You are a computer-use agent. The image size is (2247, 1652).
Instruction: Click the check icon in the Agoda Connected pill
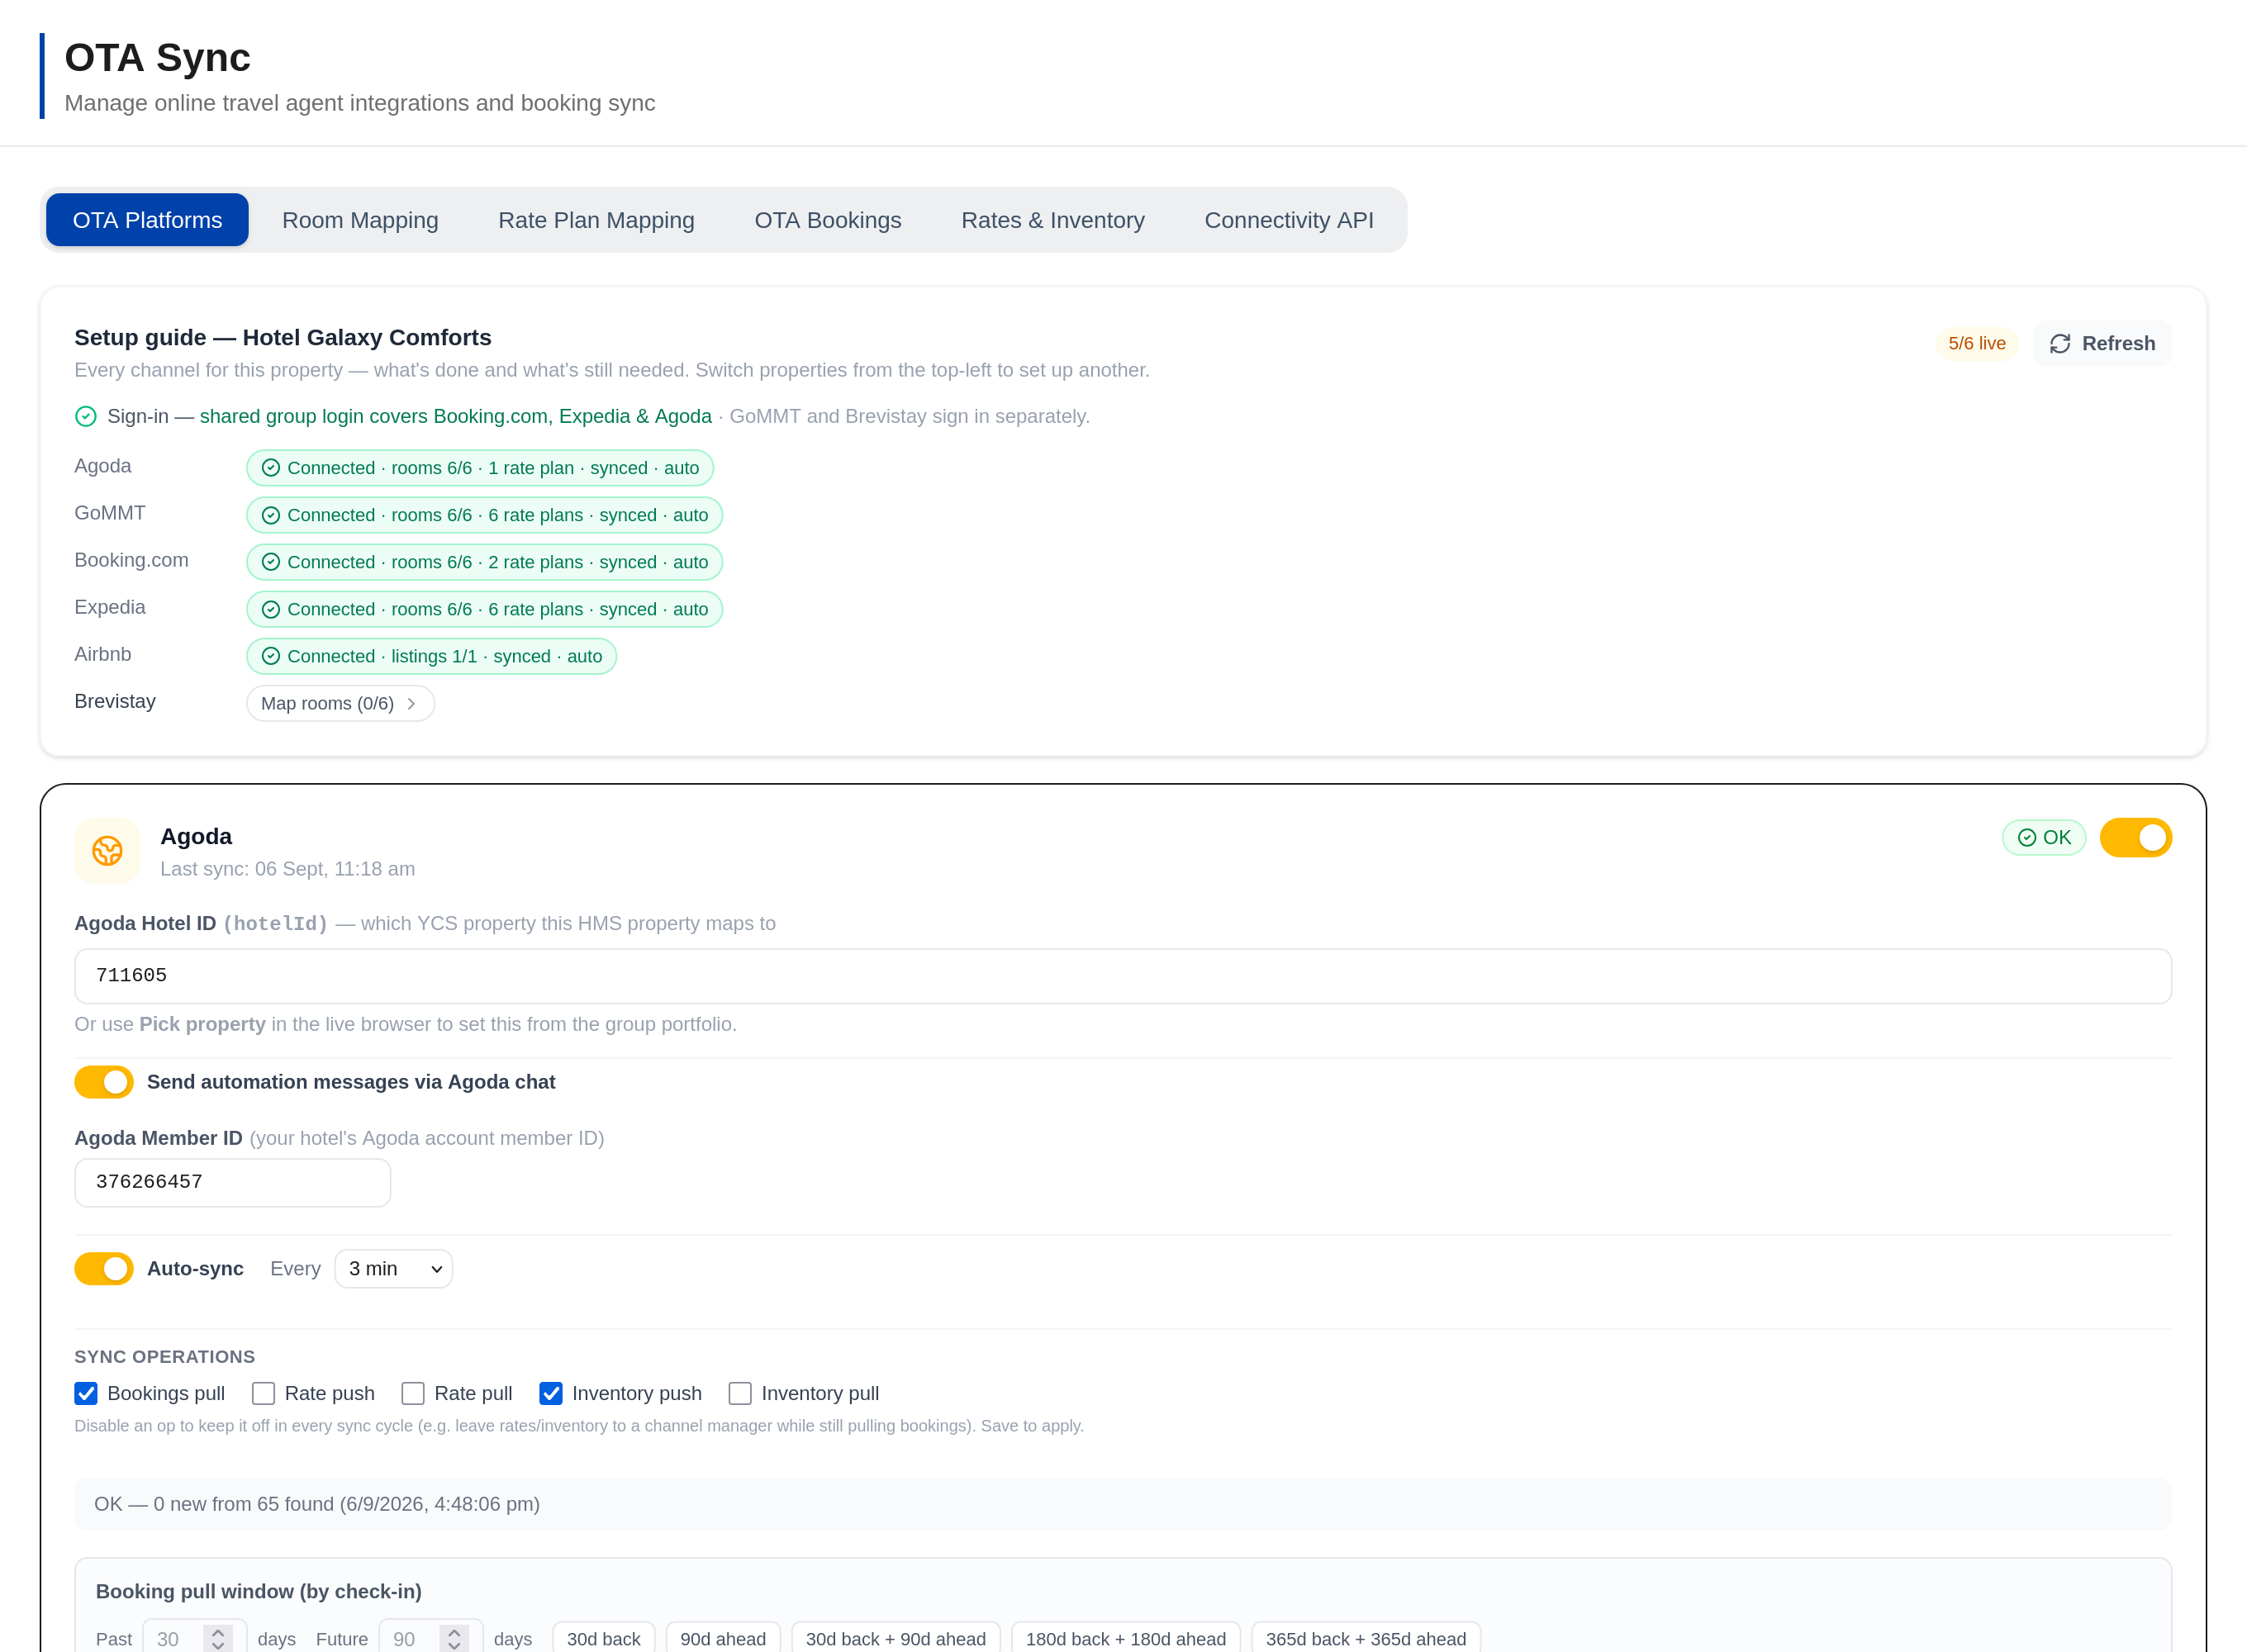pos(271,468)
